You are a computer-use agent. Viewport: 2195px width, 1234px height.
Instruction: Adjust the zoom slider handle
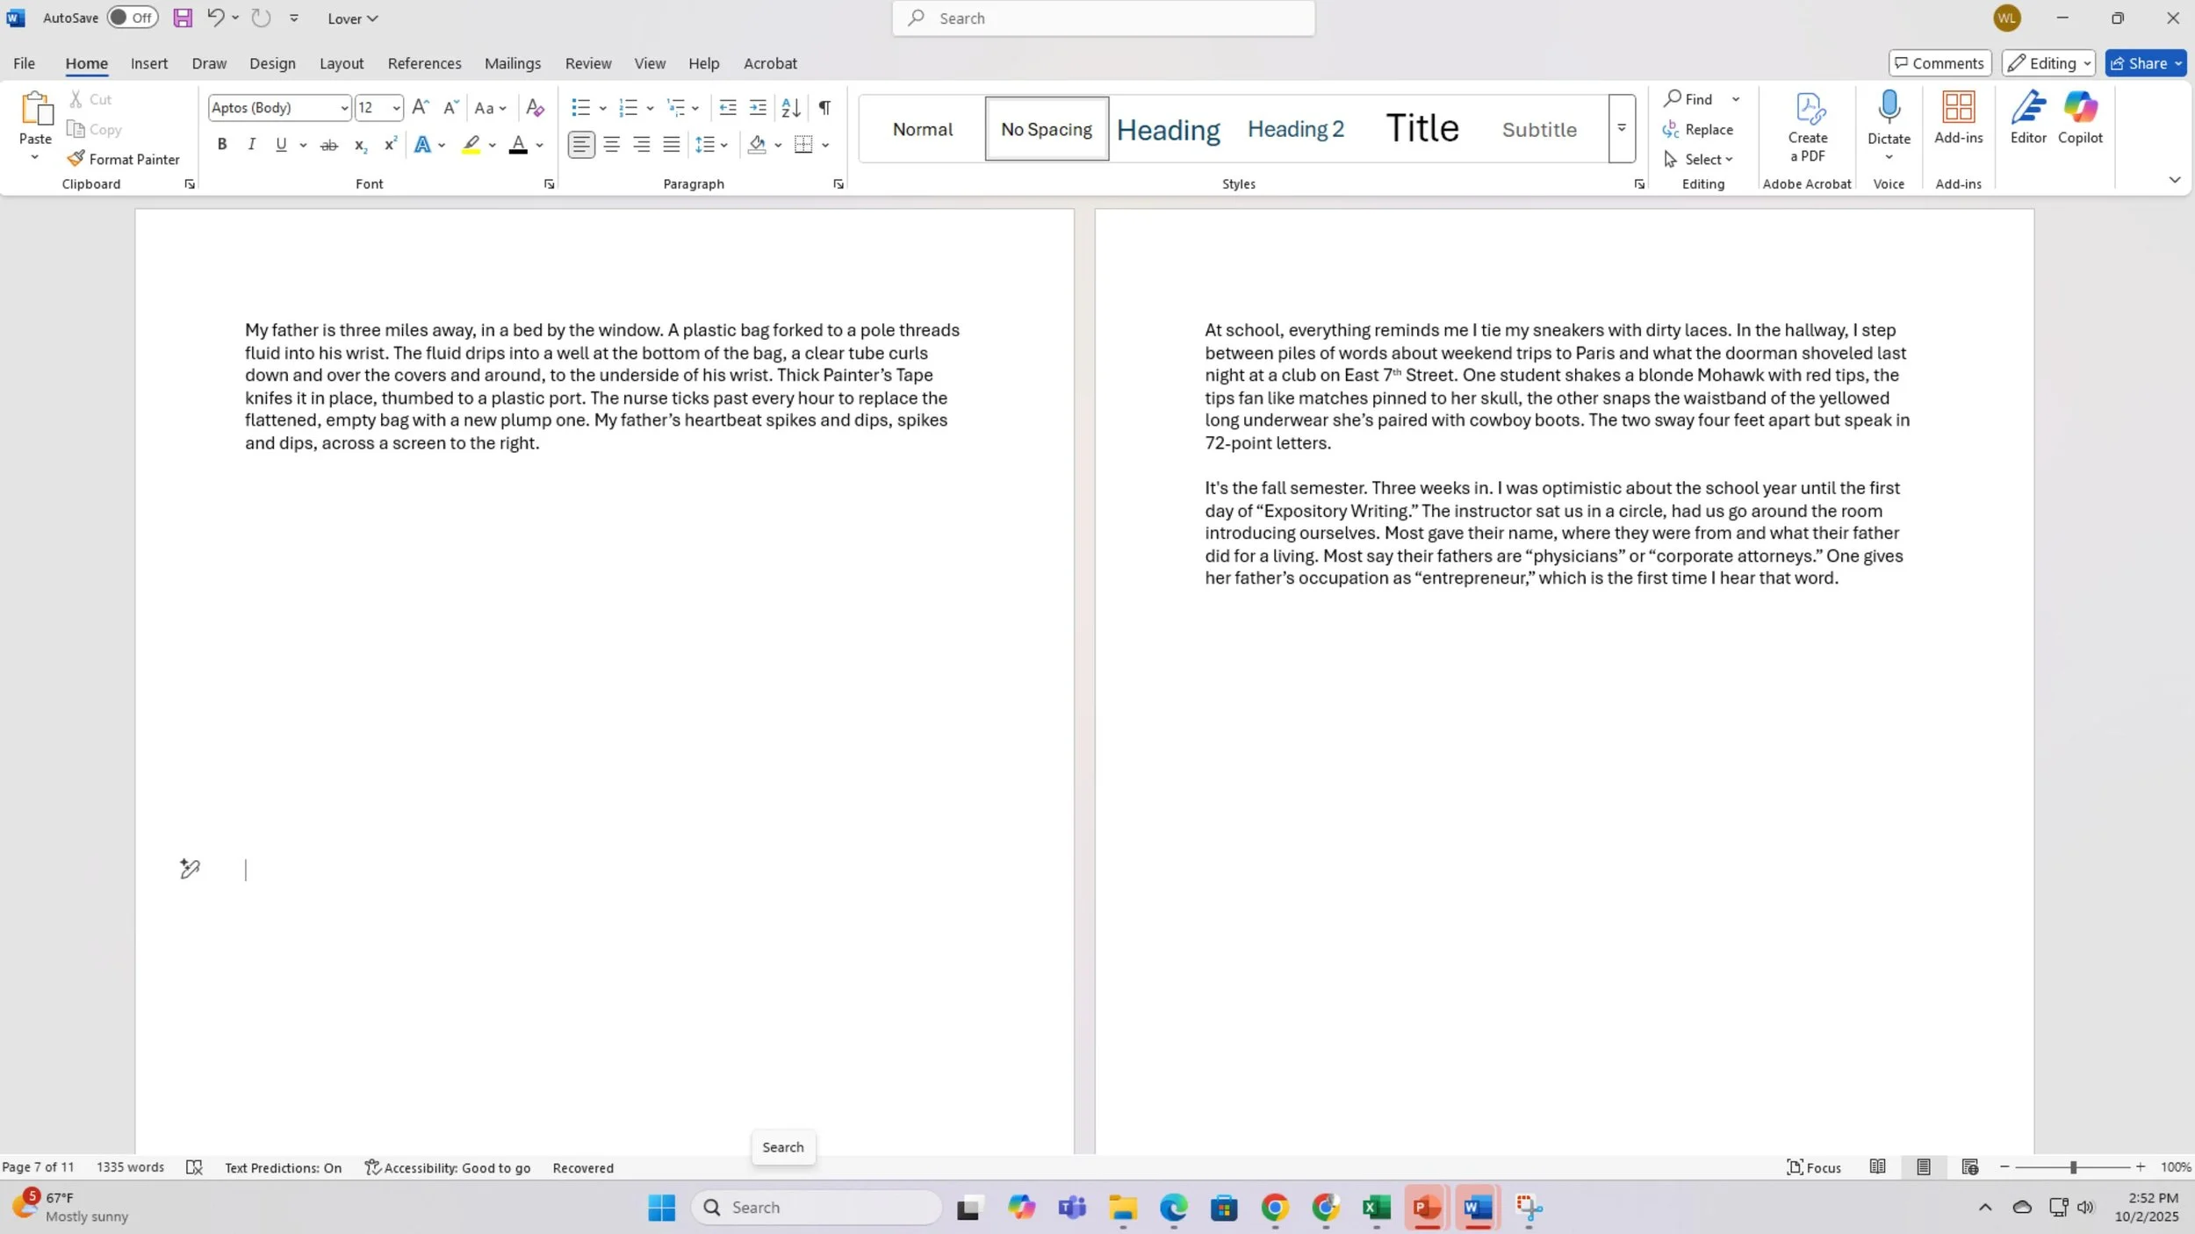tap(2073, 1167)
